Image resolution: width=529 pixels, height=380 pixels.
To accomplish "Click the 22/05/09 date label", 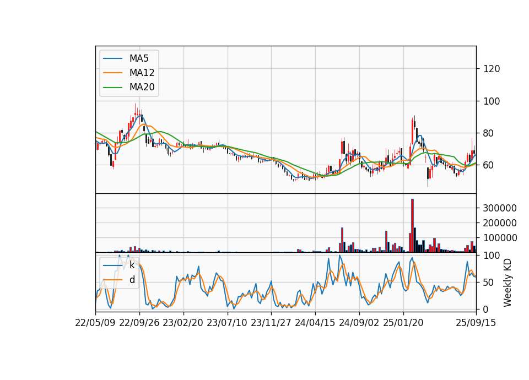I will pyautogui.click(x=95, y=323).
